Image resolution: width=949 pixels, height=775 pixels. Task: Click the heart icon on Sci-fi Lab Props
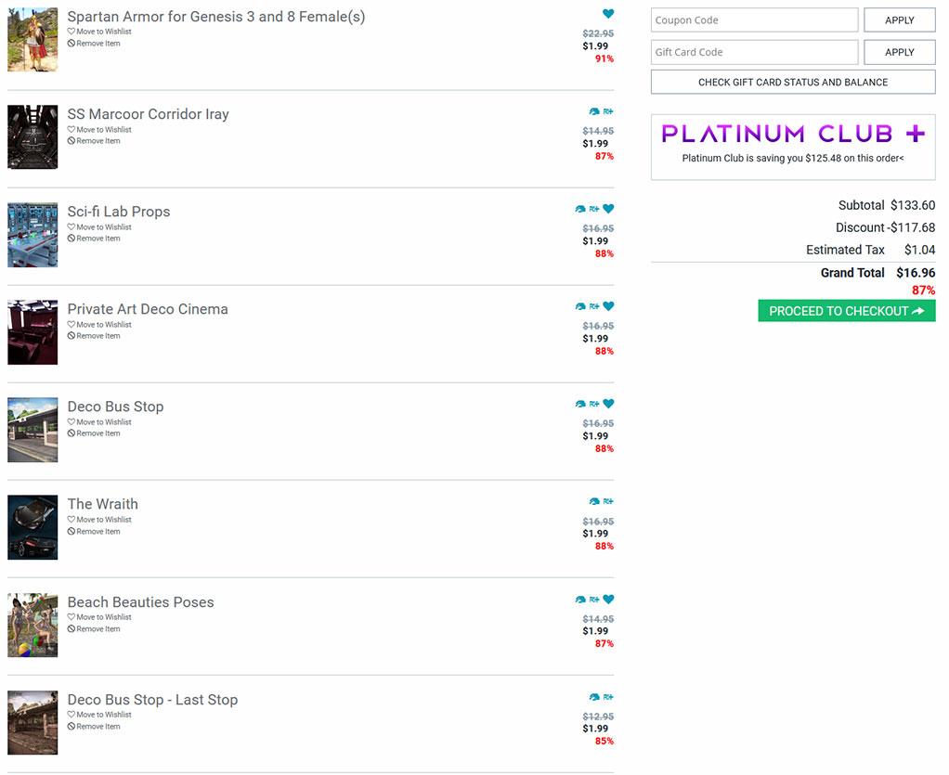pyautogui.click(x=608, y=209)
